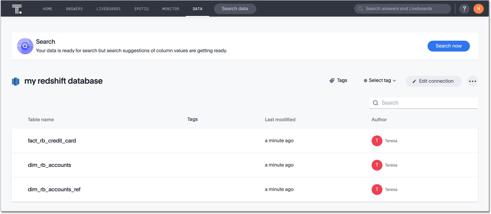Open the Monitor tab
491x214 pixels.
[x=171, y=9]
